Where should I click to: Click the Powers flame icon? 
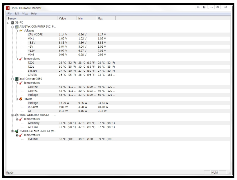pyautogui.click(x=21, y=99)
